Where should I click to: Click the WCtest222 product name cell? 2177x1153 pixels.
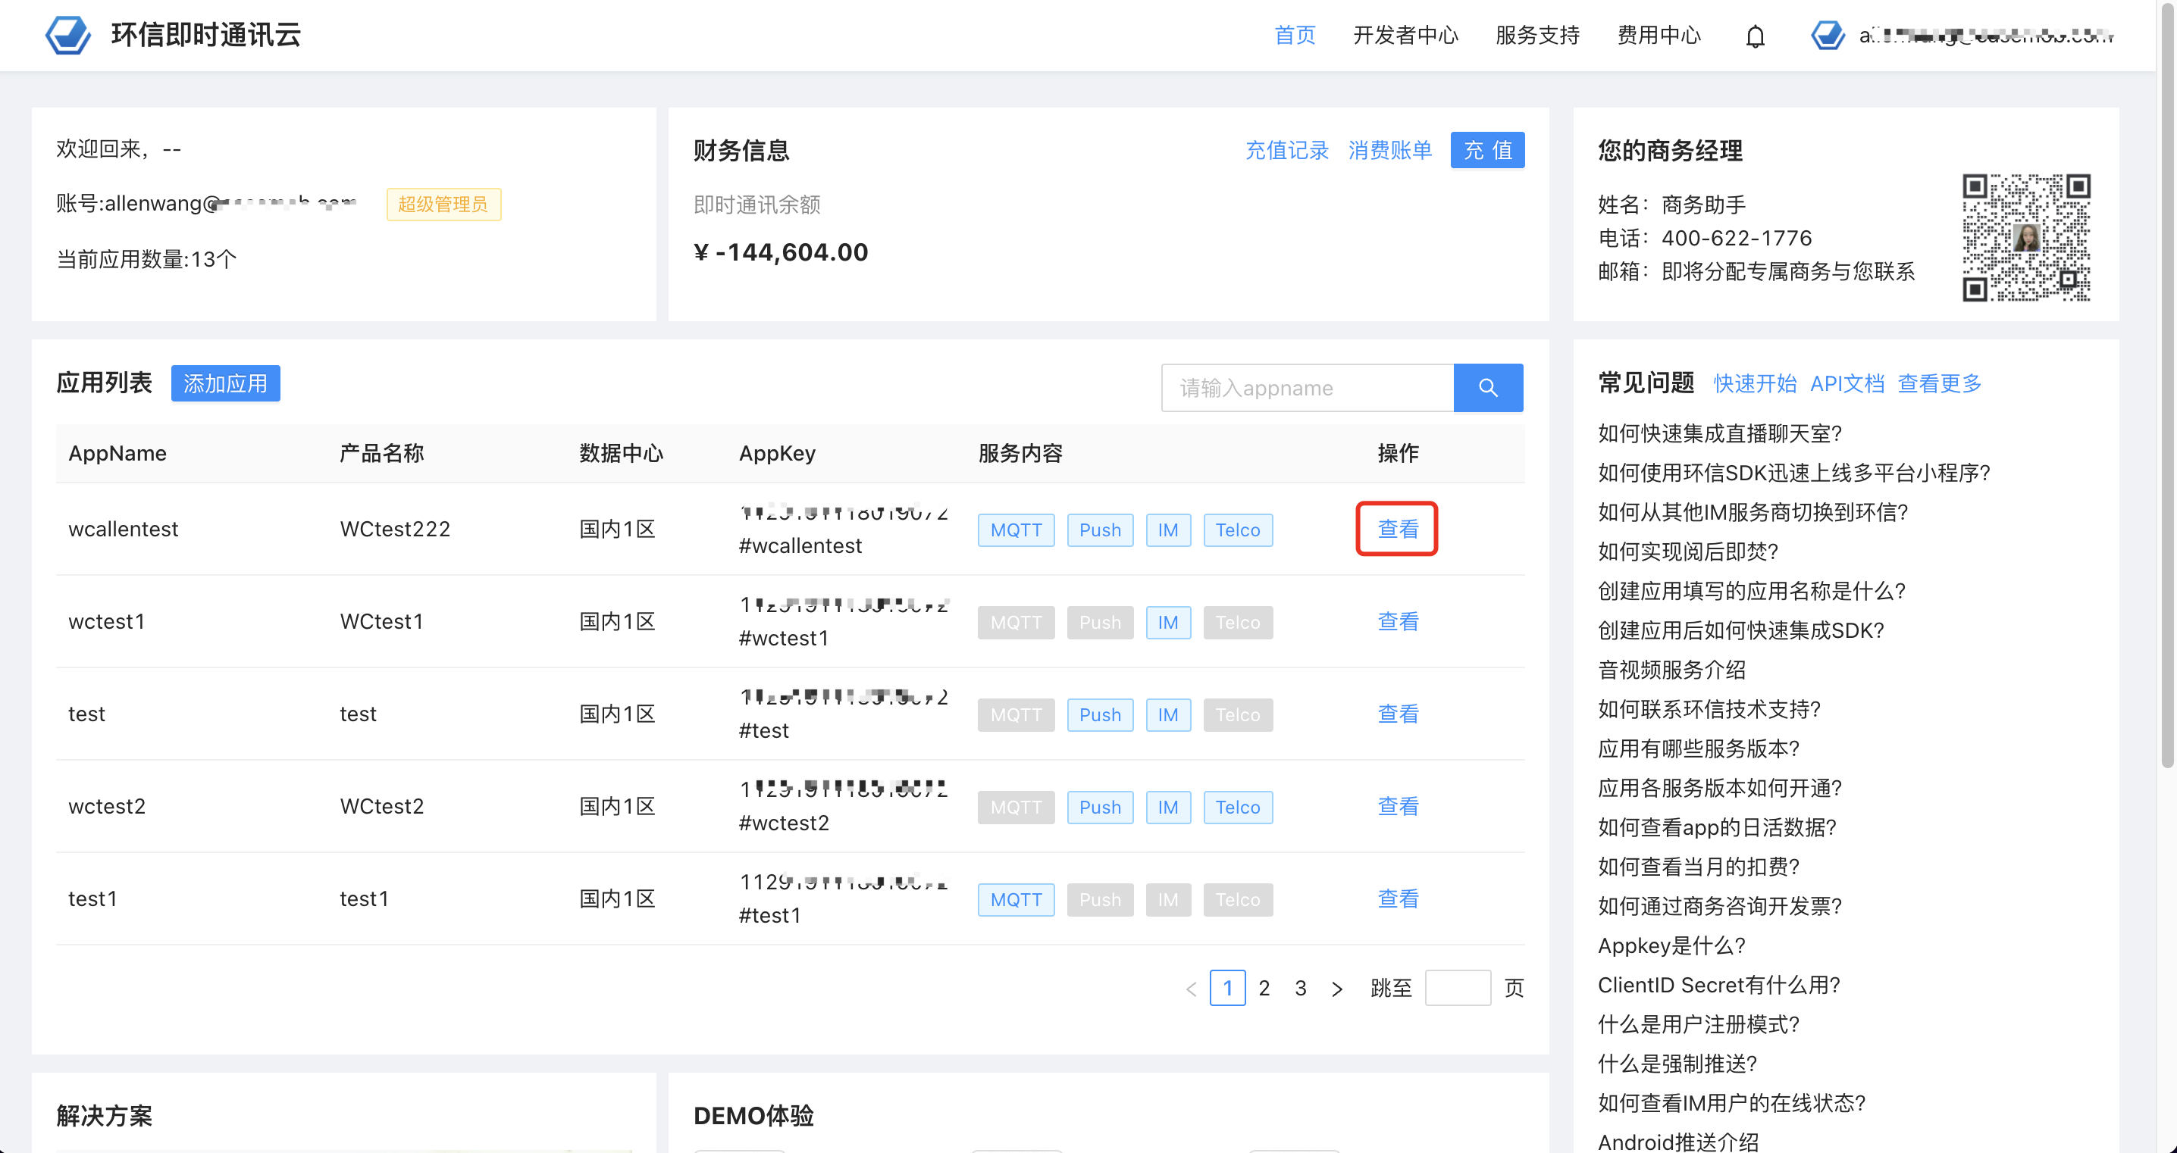pyautogui.click(x=395, y=529)
